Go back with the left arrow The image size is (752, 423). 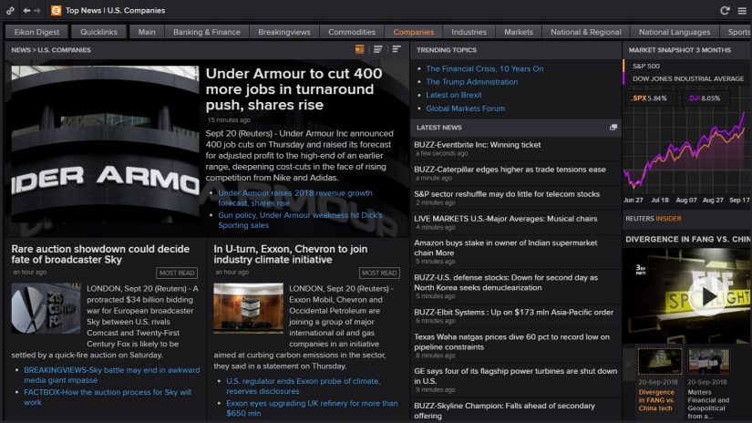click(26, 11)
